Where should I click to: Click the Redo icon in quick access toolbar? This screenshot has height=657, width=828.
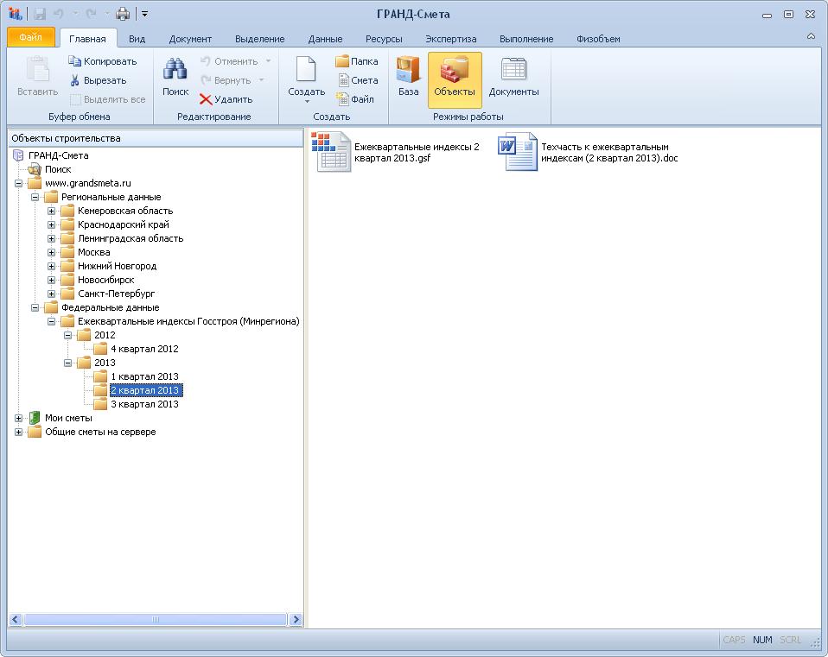point(91,14)
